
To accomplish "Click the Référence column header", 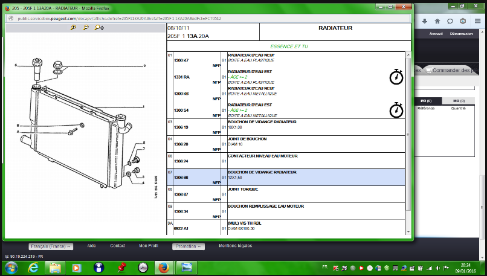I will 426,108.
